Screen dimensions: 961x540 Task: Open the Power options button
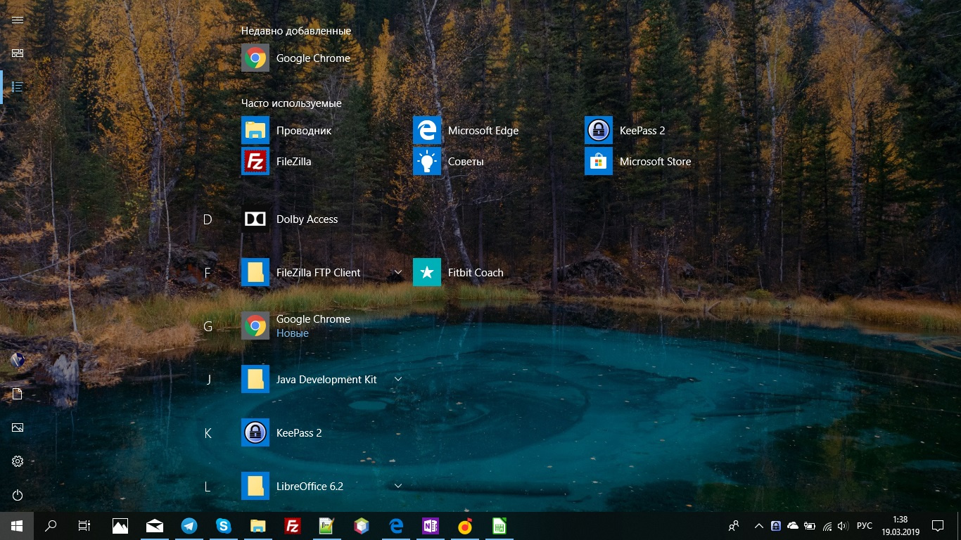(18, 495)
